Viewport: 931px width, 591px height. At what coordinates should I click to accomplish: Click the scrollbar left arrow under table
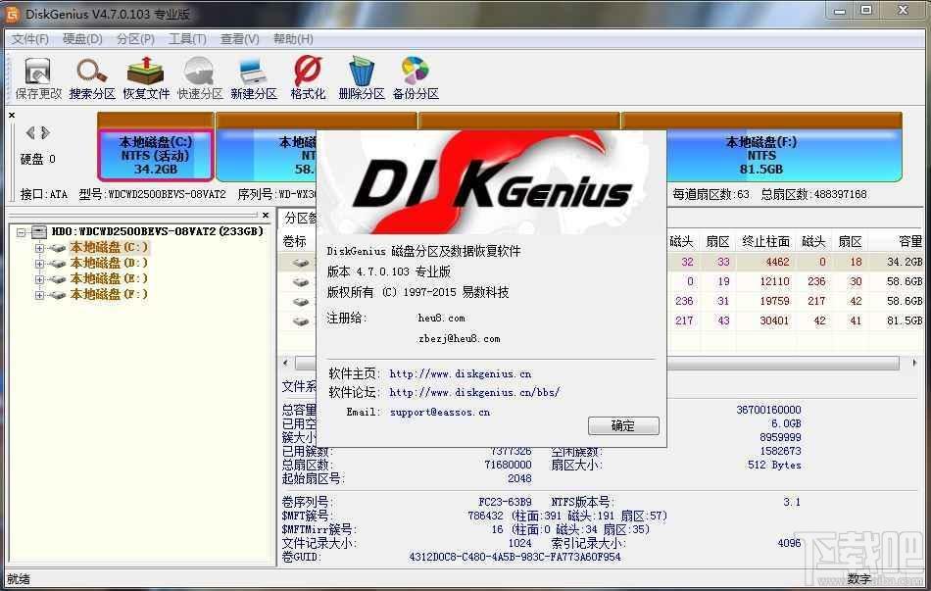tap(286, 363)
